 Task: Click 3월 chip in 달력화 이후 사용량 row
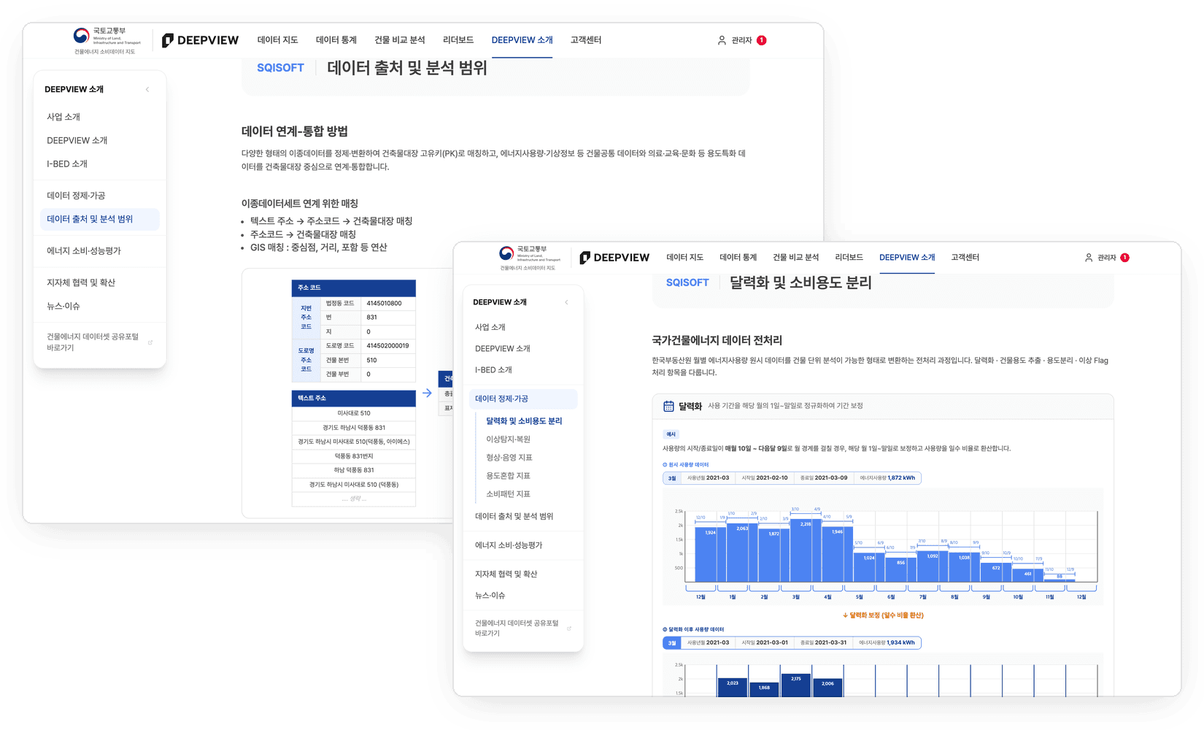pyautogui.click(x=672, y=643)
